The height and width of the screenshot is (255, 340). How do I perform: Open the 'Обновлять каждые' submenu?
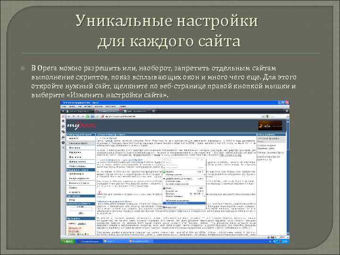point(184,175)
